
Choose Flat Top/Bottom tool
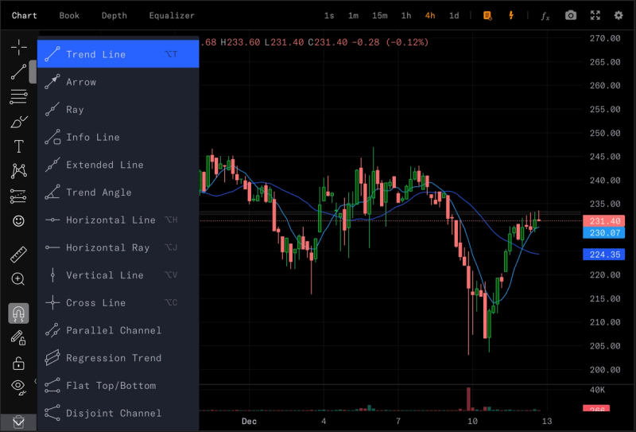tap(118, 385)
